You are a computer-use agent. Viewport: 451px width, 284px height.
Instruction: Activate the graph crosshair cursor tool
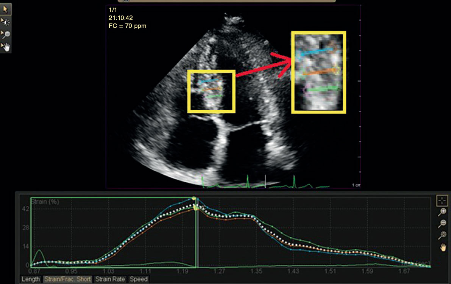pos(442,200)
